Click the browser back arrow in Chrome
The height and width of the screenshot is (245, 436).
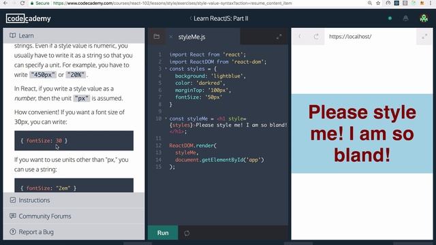click(x=5, y=3)
